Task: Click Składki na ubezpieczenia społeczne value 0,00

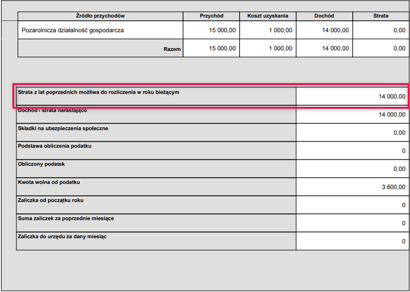Action: coord(400,133)
